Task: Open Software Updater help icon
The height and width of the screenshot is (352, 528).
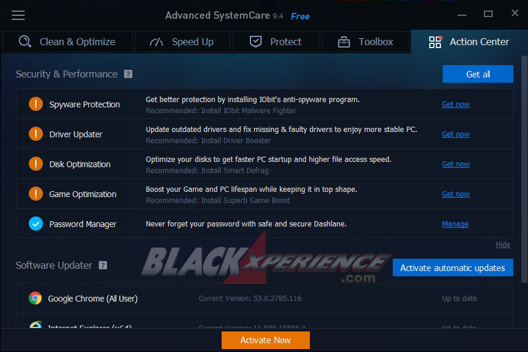Action: (x=103, y=265)
